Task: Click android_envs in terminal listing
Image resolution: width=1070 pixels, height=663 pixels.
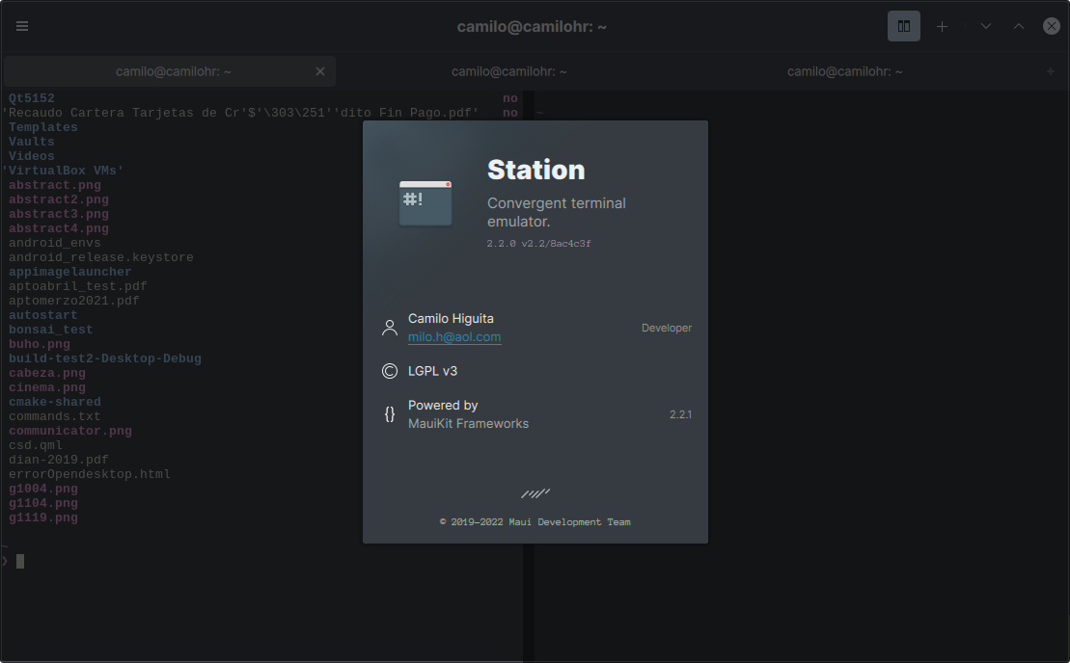Action: click(x=55, y=243)
